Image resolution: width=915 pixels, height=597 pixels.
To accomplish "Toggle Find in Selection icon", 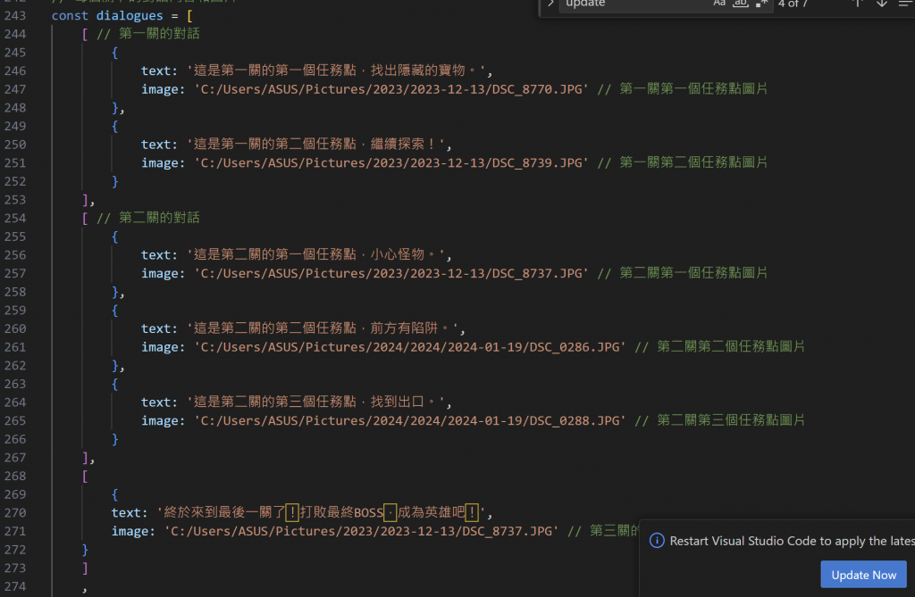I will [904, 3].
